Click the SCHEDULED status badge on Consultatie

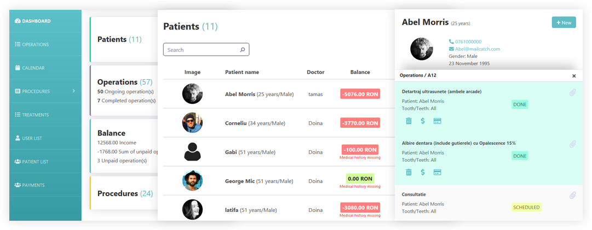coord(526,207)
